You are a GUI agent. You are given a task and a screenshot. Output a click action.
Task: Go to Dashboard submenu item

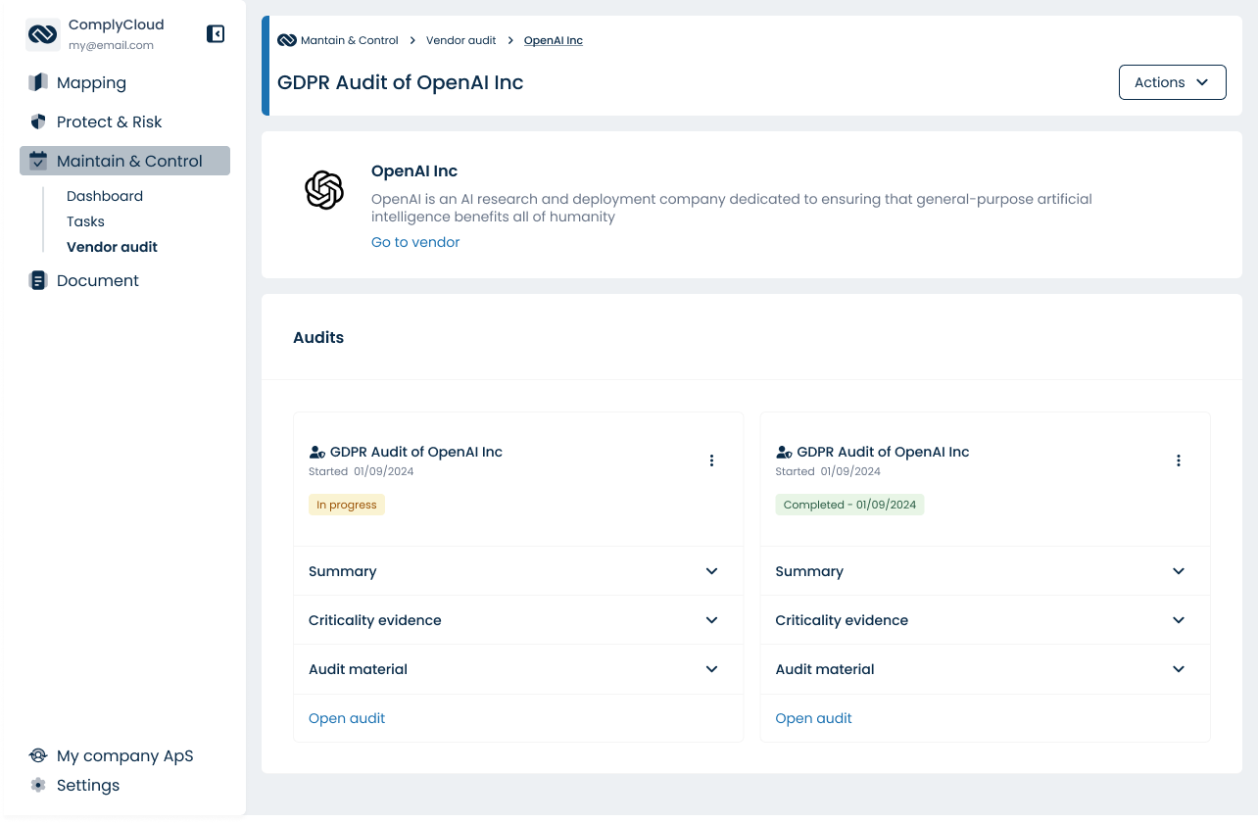pyautogui.click(x=105, y=196)
